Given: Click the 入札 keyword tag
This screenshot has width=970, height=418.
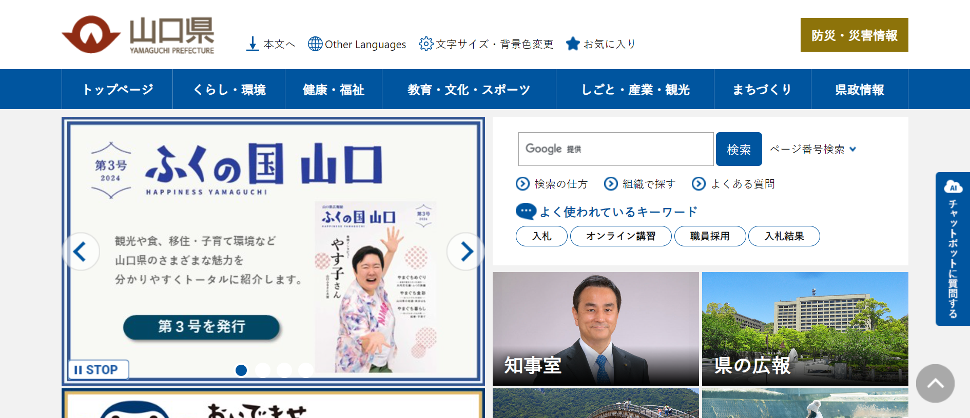Looking at the screenshot, I should (541, 236).
